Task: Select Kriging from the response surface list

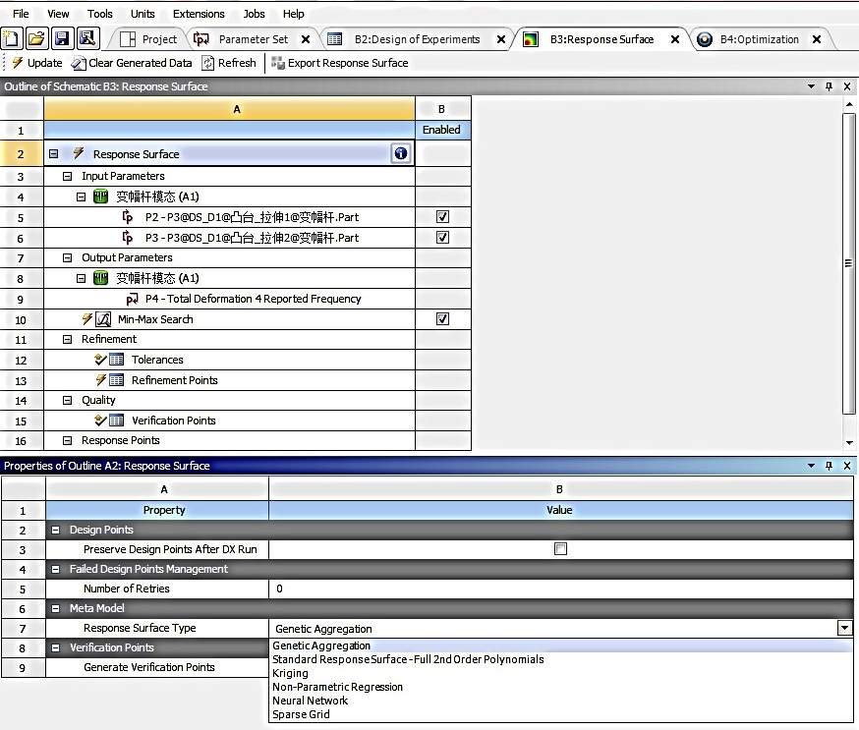Action: click(x=290, y=673)
